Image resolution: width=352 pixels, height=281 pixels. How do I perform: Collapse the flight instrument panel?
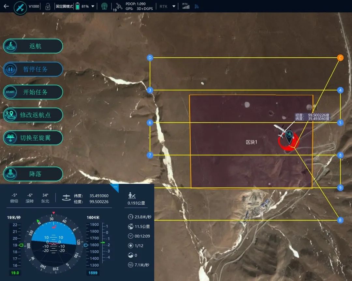pos(114,187)
